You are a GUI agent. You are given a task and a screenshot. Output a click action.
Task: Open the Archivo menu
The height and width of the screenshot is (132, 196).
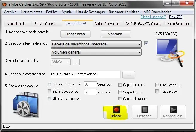pyautogui.click(x=10, y=12)
